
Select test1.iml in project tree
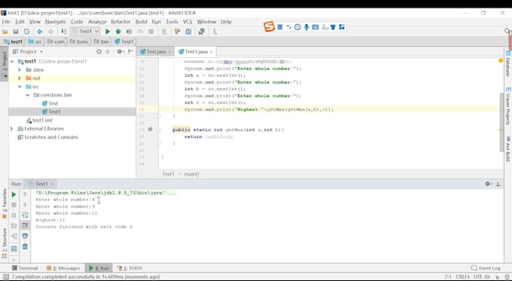pyautogui.click(x=39, y=121)
